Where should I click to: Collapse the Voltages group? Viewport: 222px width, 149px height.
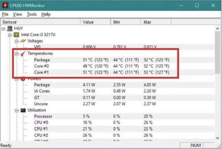[x=17, y=41]
